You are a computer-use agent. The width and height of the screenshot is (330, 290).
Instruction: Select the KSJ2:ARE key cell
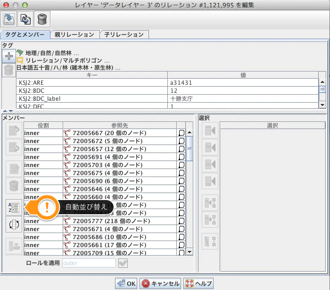tap(92, 82)
